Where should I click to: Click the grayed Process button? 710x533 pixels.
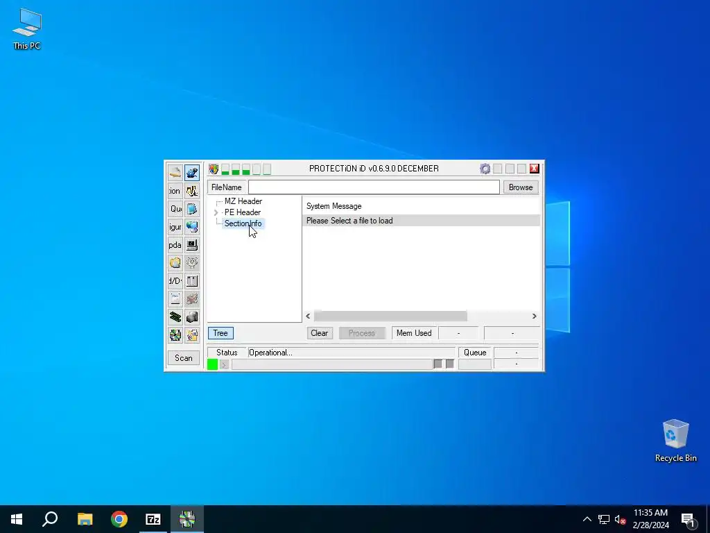(x=362, y=333)
